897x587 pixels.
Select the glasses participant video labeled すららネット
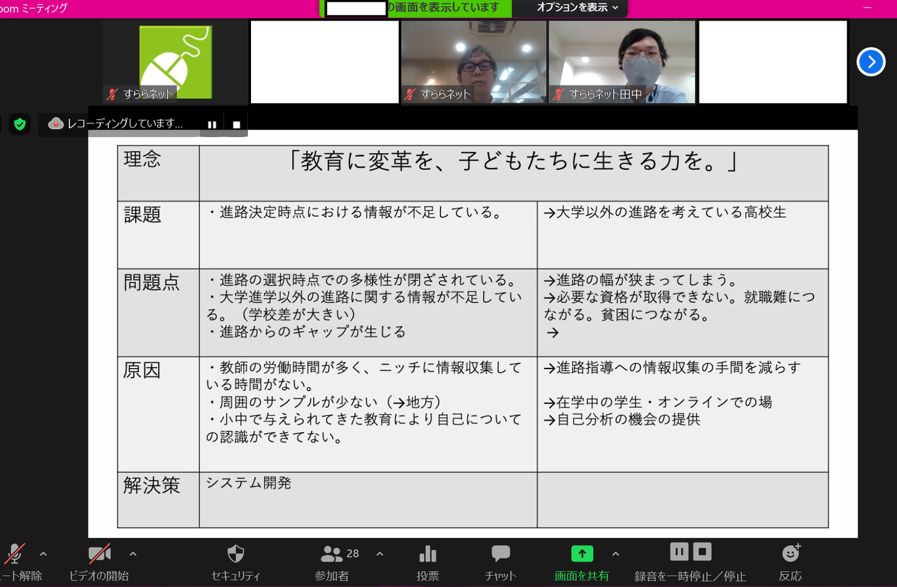473,62
